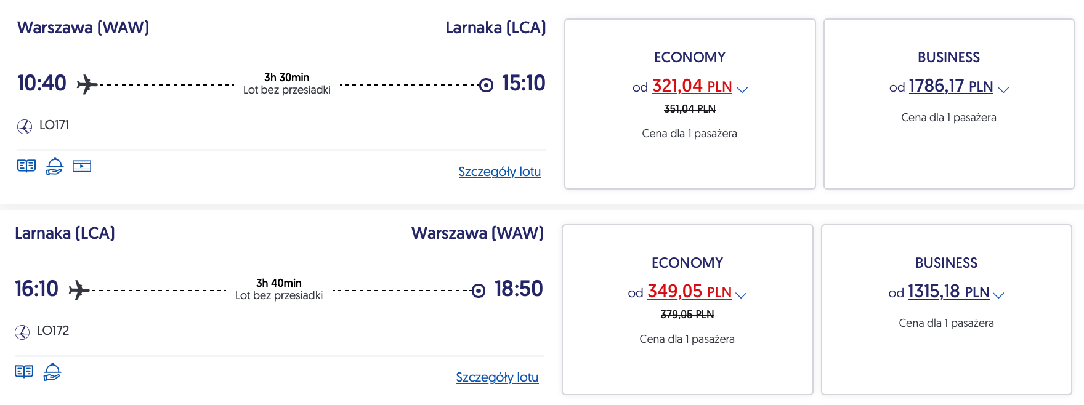Expand the Business 1315,18 PLN fare chevron
Image resolution: width=1084 pixels, height=405 pixels.
[x=998, y=295]
